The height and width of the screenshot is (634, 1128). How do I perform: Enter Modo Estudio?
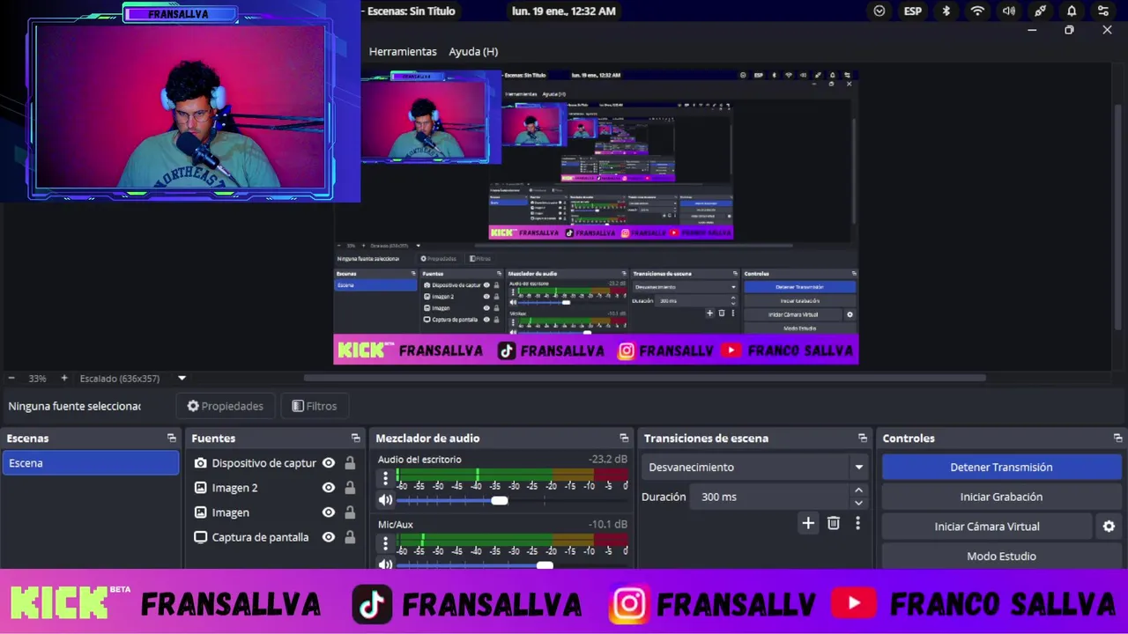coord(1001,557)
